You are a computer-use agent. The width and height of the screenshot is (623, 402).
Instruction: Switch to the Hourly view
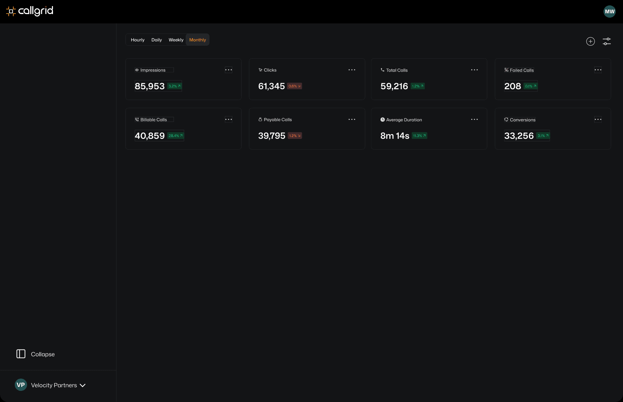(x=137, y=40)
